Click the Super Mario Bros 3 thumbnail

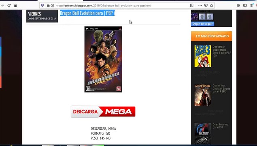coord(203,56)
